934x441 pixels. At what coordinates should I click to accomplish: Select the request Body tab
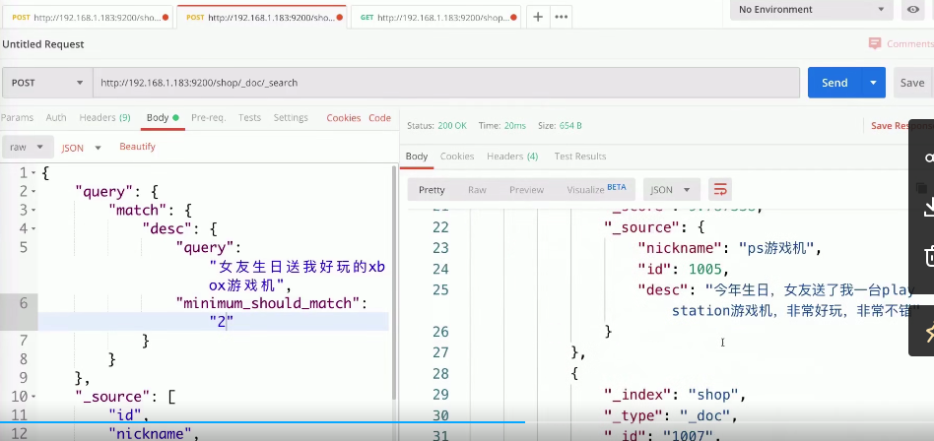click(163, 118)
